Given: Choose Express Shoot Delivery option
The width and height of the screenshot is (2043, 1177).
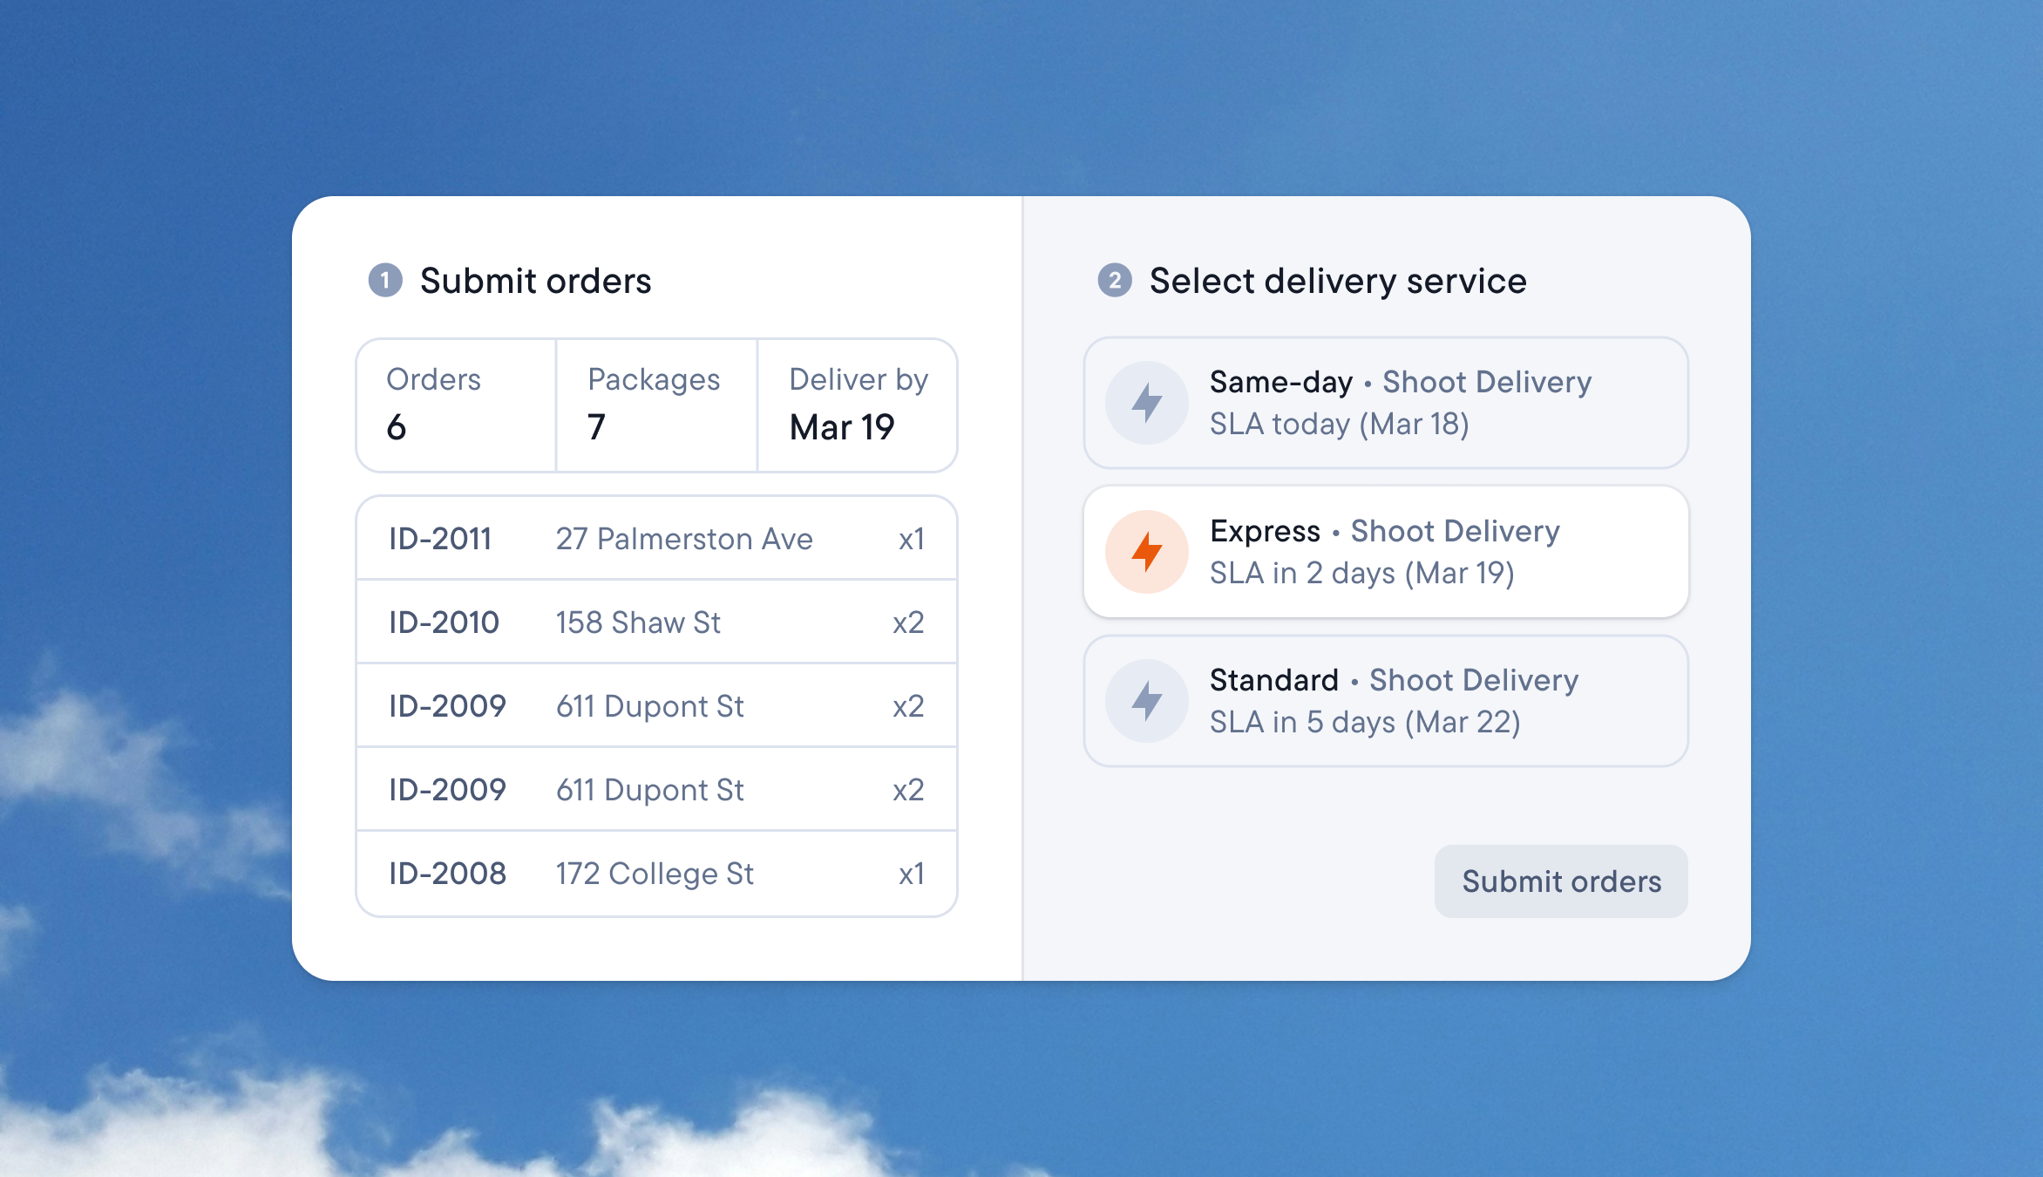Looking at the screenshot, I should 1386,552.
